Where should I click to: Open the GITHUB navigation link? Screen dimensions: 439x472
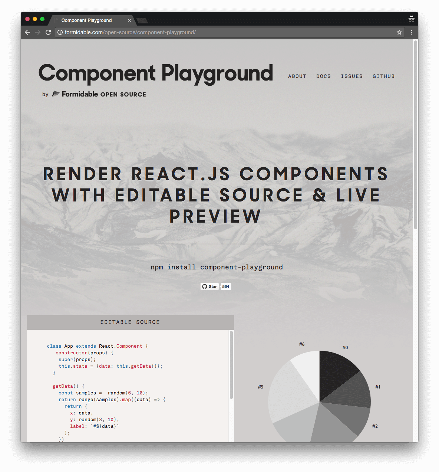[x=384, y=76]
